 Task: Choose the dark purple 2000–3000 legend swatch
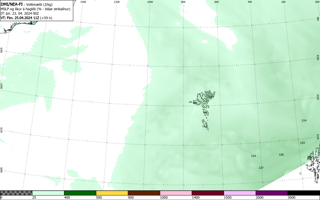(272, 193)
